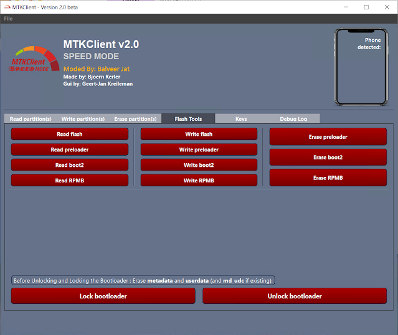Image resolution: width=398 pixels, height=335 pixels.
Task: Open the Keys tab
Action: point(241,119)
